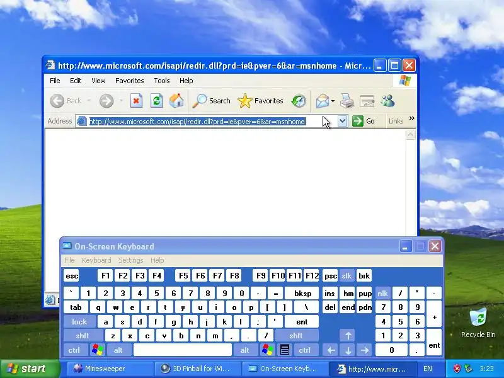Click the Forward arrow in Internet Explorer
This screenshot has height=378, width=504.
(106, 101)
